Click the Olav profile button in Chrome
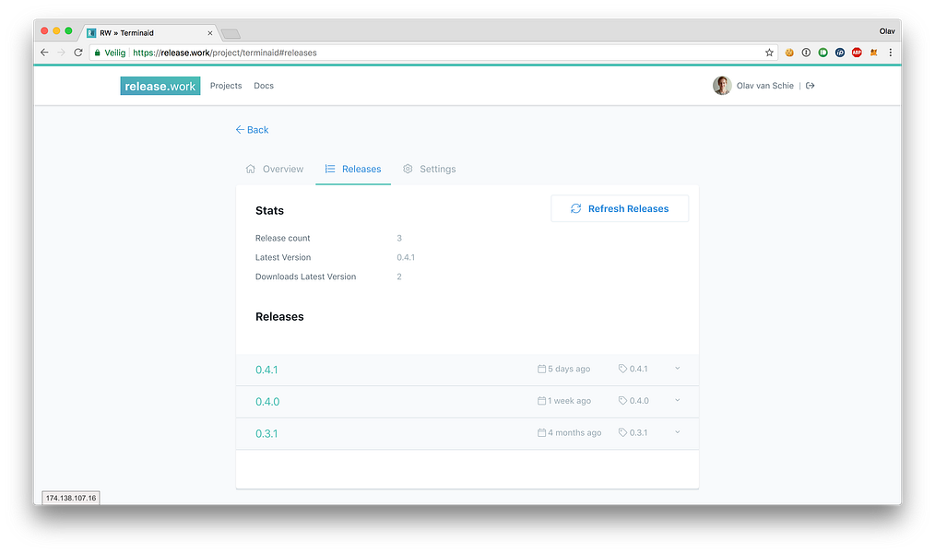 pos(887,31)
